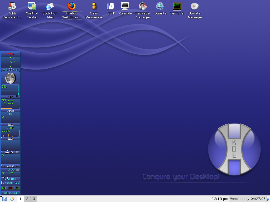The width and height of the screenshot is (270, 202).
Task: Click the Proc panel label
Action: pos(11,111)
